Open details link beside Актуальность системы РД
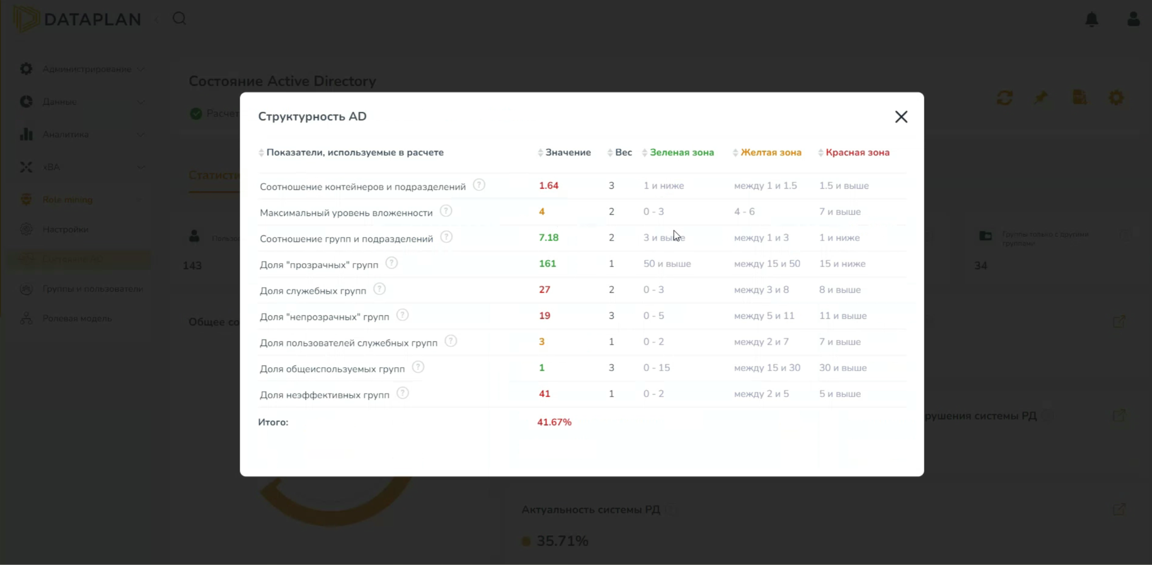Viewport: 1152px width, 565px height. 1119,509
